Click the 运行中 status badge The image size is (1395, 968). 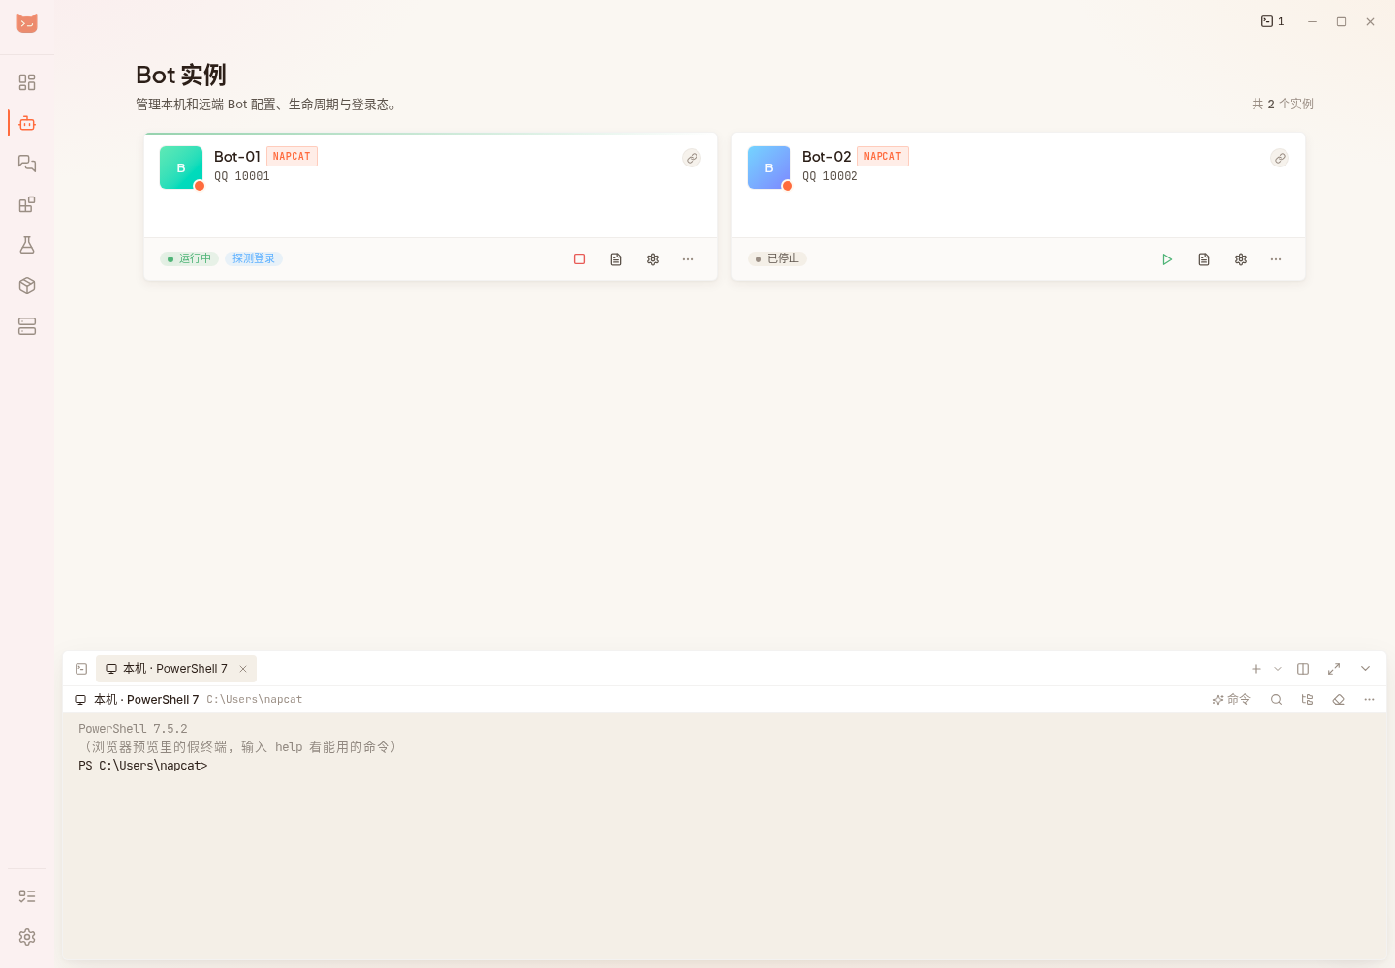tap(189, 258)
